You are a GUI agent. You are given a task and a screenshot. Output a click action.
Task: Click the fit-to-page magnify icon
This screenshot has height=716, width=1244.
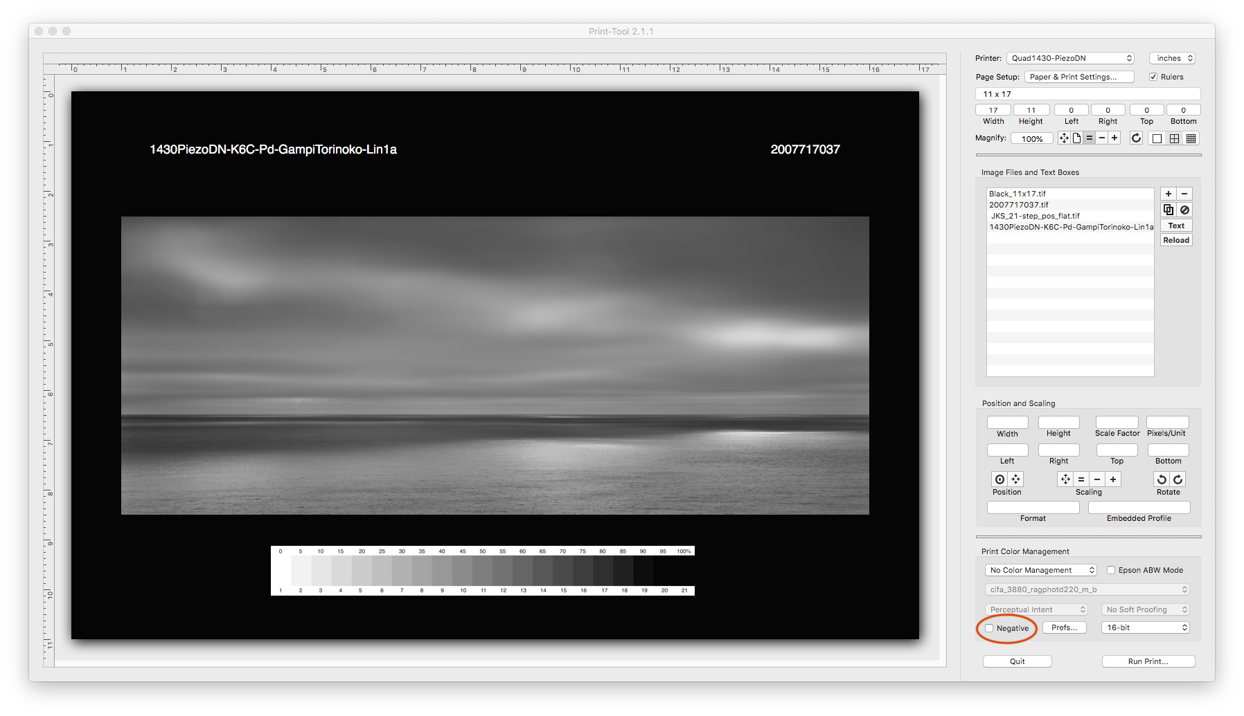coord(1076,138)
